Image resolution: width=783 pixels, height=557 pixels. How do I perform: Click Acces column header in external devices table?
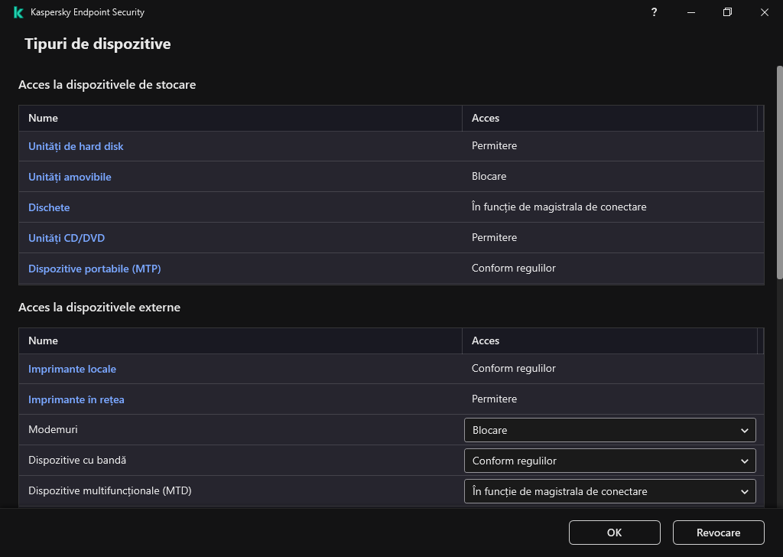[x=486, y=340]
